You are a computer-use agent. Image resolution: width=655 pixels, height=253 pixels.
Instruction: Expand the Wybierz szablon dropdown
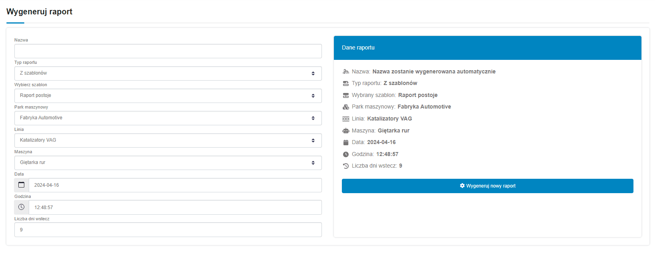click(x=168, y=96)
